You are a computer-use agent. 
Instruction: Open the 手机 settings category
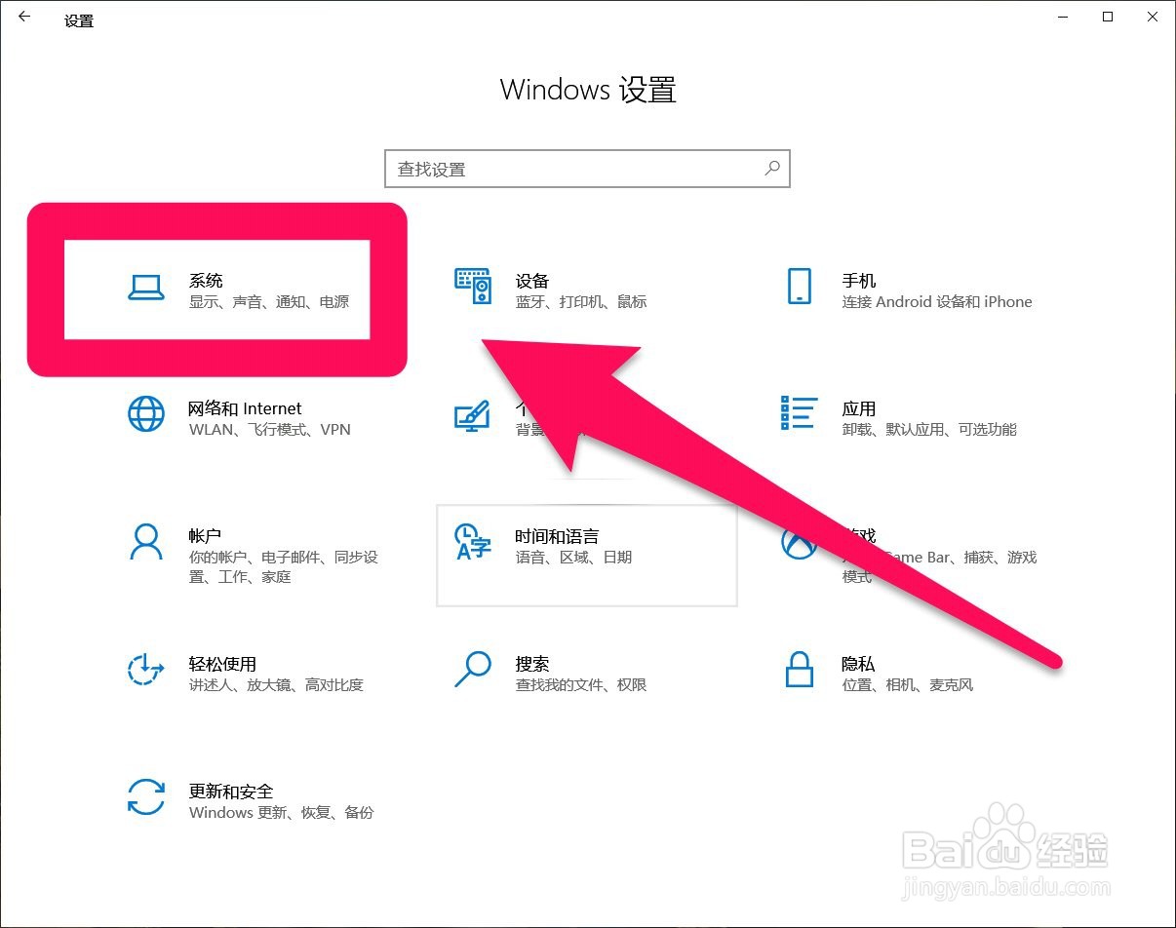(x=912, y=290)
